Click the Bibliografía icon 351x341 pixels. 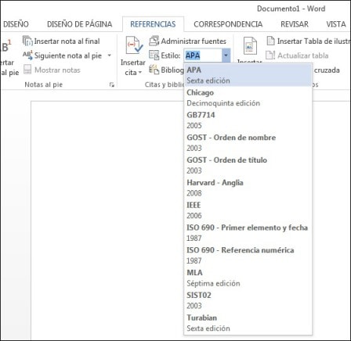pos(154,70)
